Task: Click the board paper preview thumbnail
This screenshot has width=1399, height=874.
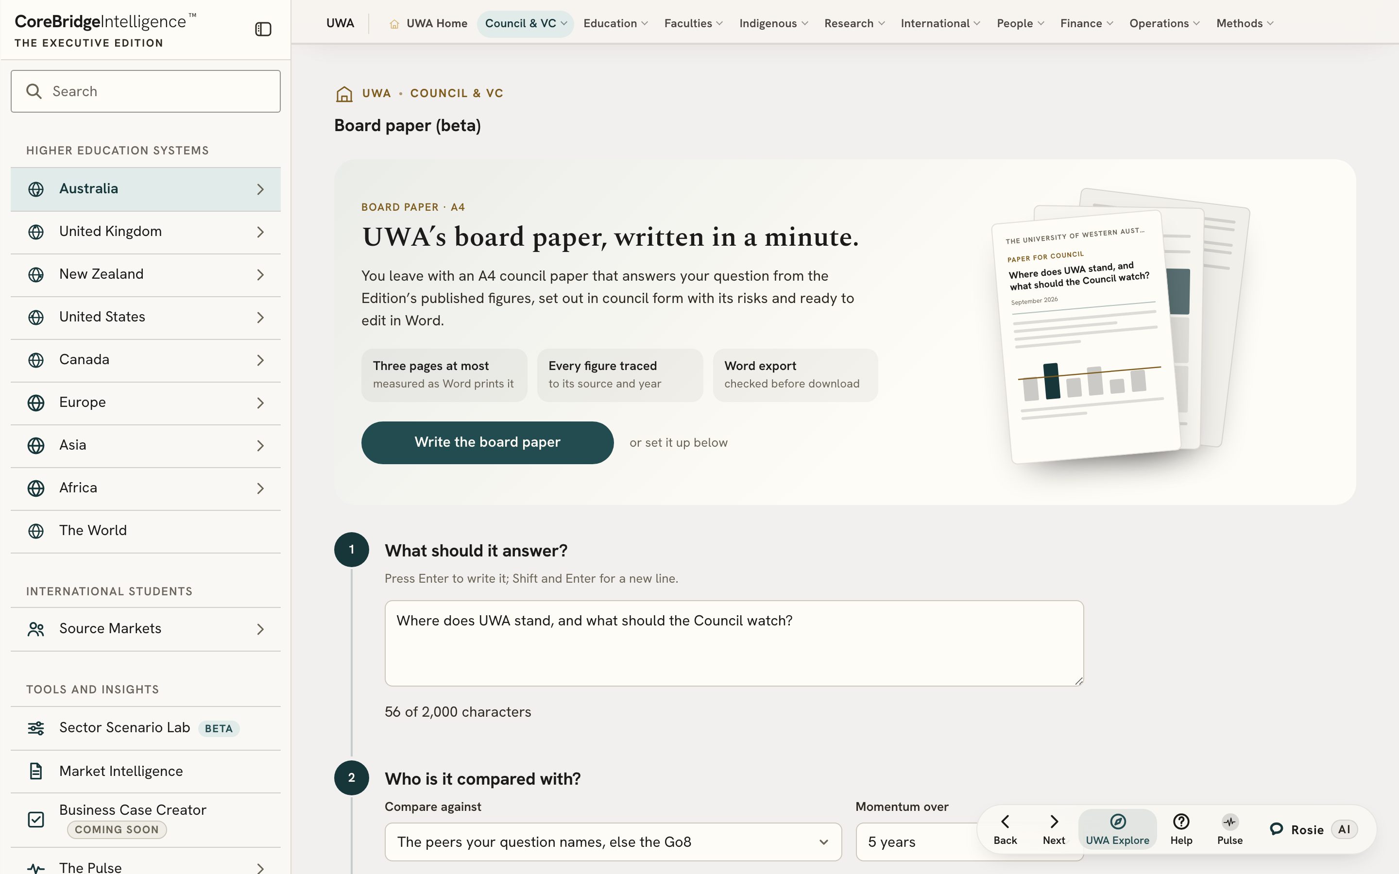Action: pos(1119,327)
